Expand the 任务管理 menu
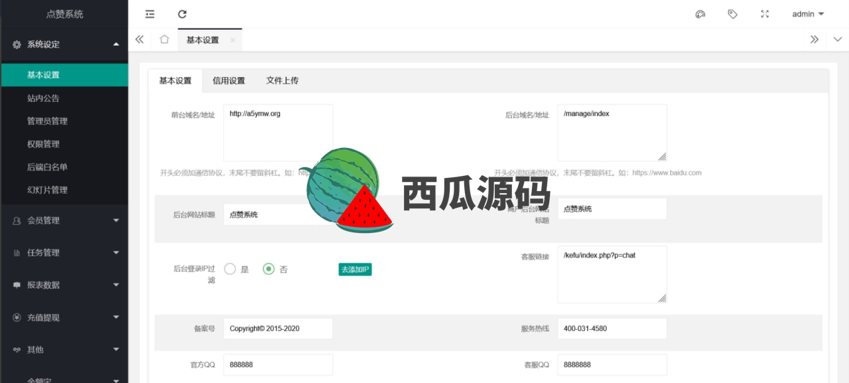Screen dimensions: 849x383 (x=64, y=252)
